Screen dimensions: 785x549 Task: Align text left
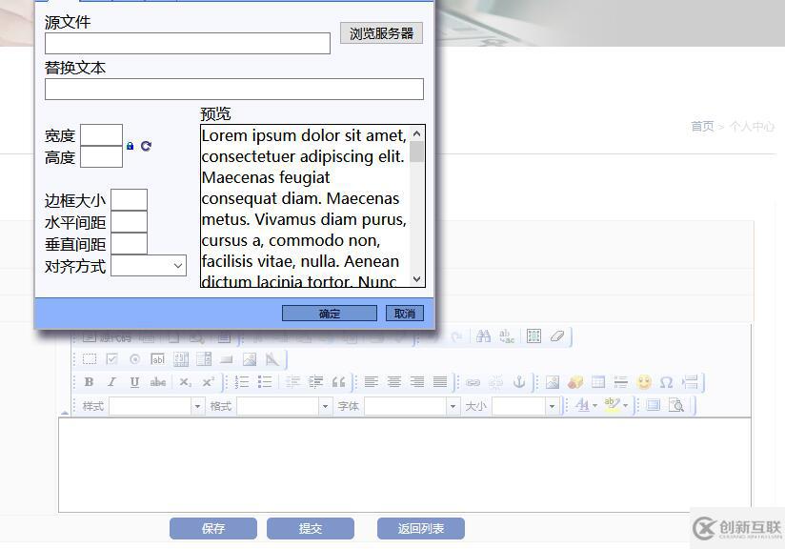coord(371,382)
